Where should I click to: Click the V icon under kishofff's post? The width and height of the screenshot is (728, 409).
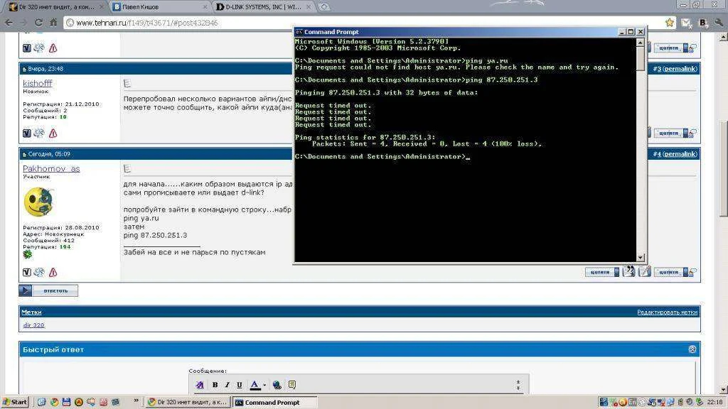(x=27, y=133)
